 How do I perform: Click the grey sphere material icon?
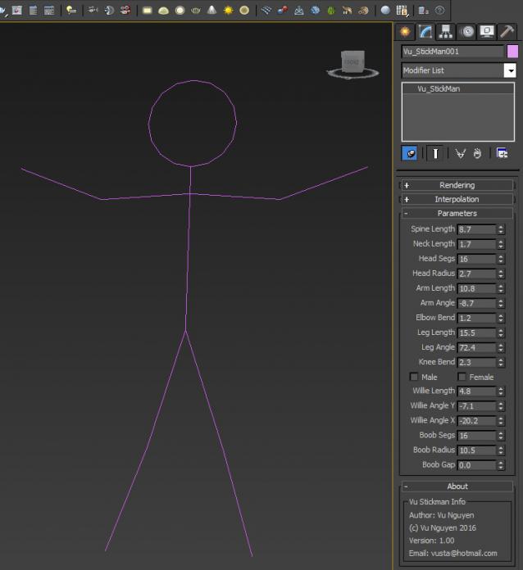pos(385,10)
